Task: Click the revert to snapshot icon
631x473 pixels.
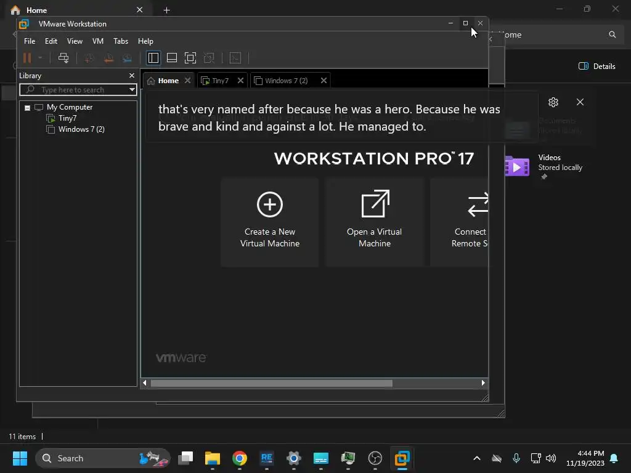Action: (108, 59)
